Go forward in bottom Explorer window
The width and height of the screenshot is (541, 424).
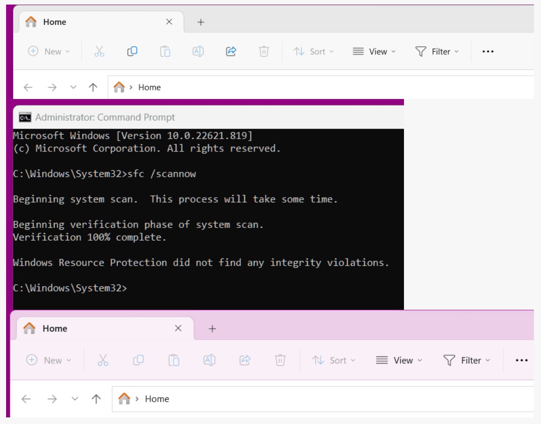[x=52, y=399]
